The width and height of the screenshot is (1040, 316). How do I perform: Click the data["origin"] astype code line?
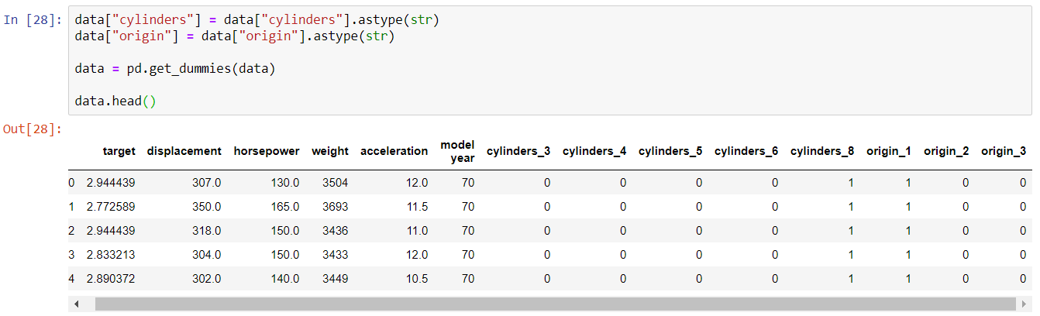[x=235, y=36]
